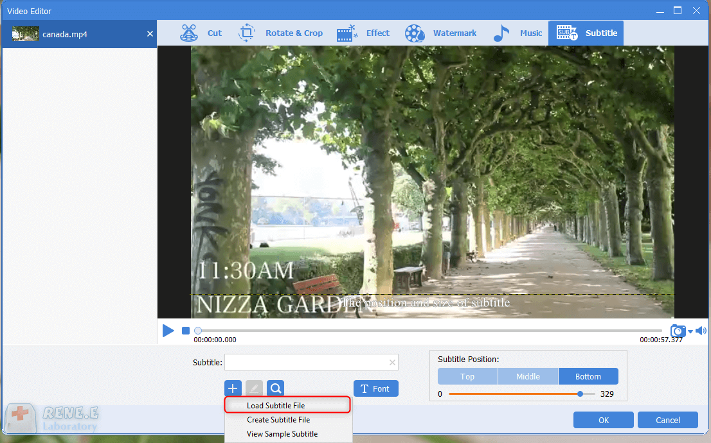
Task: Click the pencil edit subtitle icon
Action: click(x=254, y=388)
